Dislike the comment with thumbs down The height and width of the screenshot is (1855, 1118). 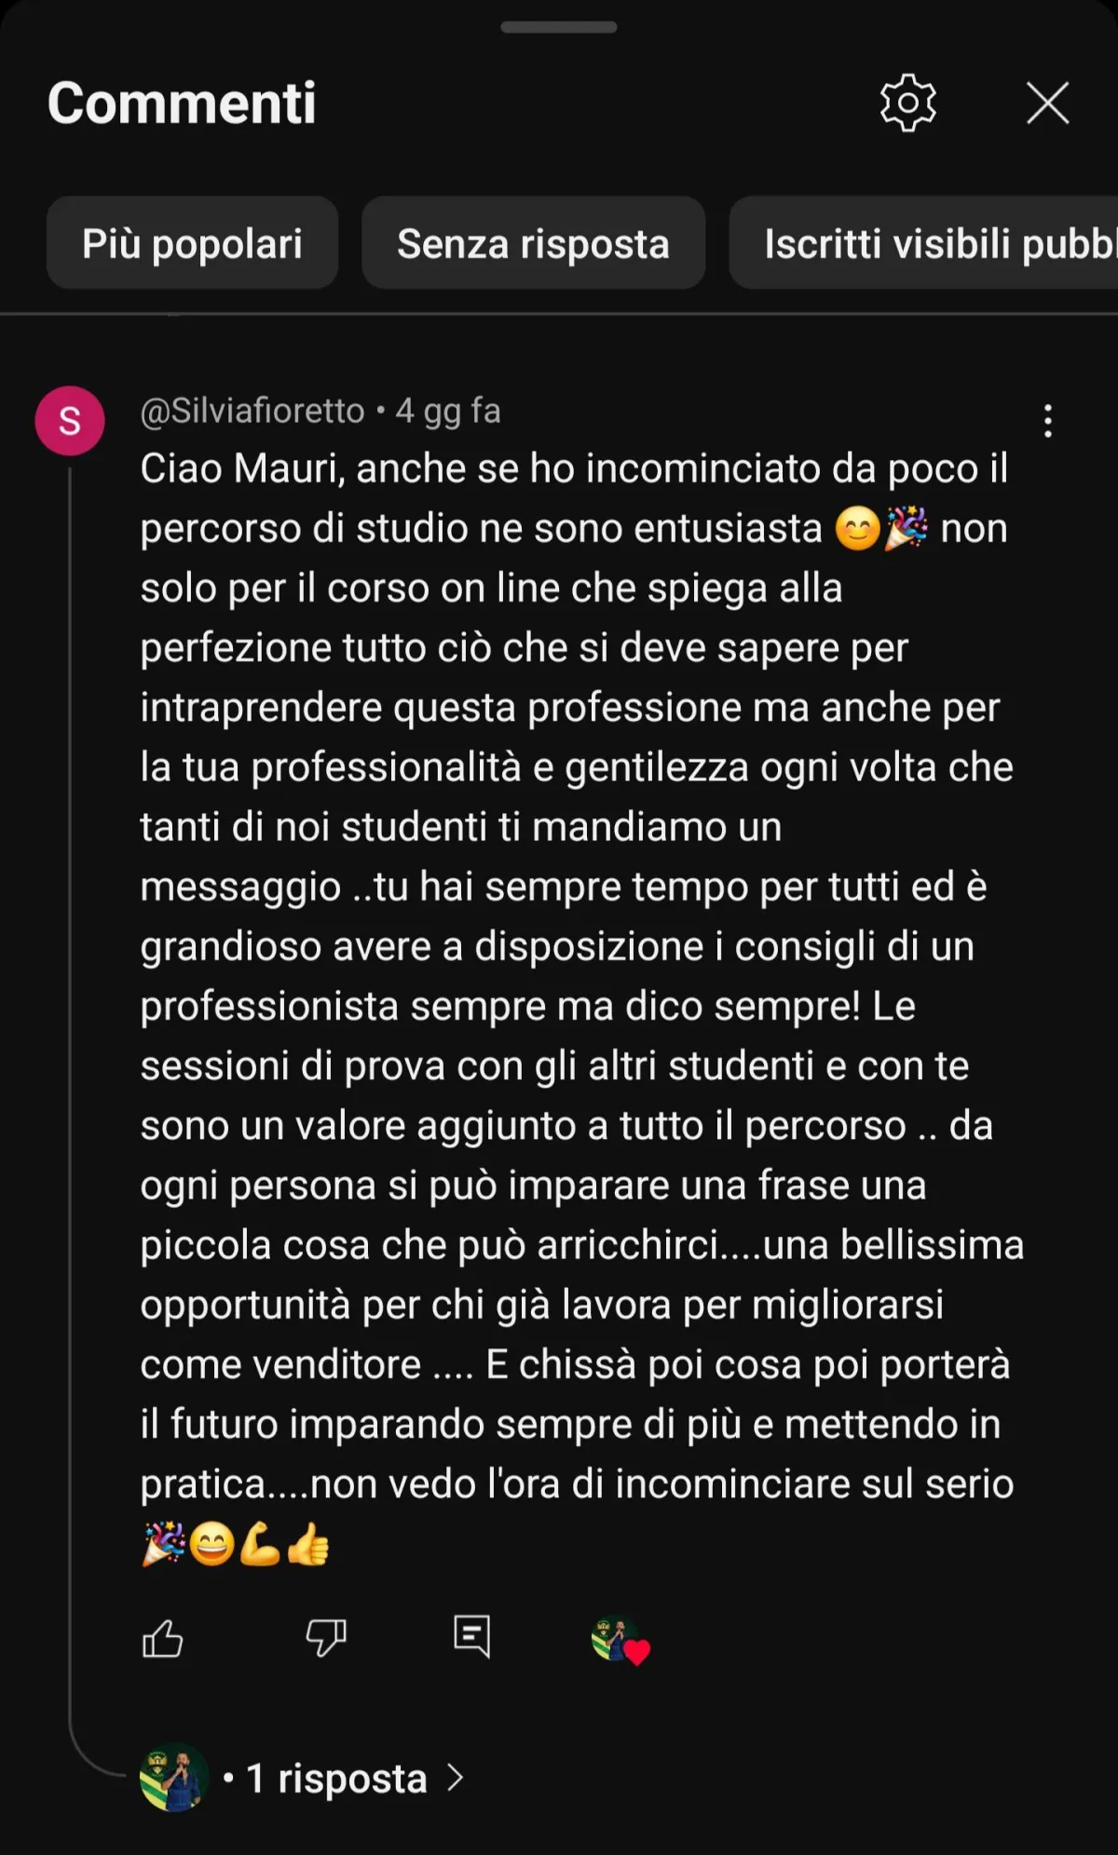[326, 1638]
